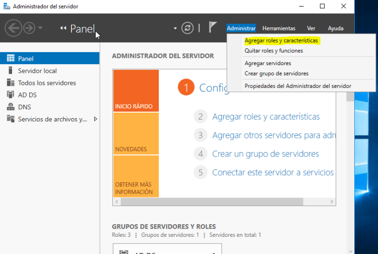Click Conectar este servidor a servicios link

point(273,172)
